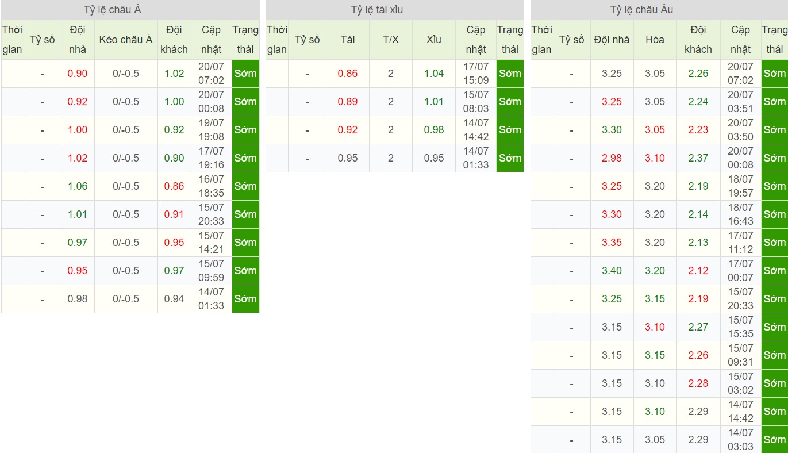788x453 pixels.
Task: Click 'Đội khách' header in châu Âu table
Action: click(698, 40)
